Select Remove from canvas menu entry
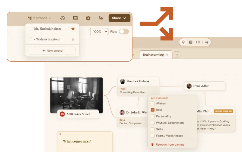Viewport: 242px width, 152px height. pos(172,144)
